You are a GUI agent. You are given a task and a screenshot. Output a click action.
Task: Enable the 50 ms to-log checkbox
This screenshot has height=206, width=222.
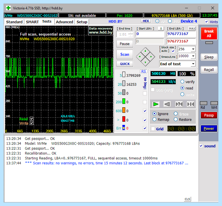point(145,93)
